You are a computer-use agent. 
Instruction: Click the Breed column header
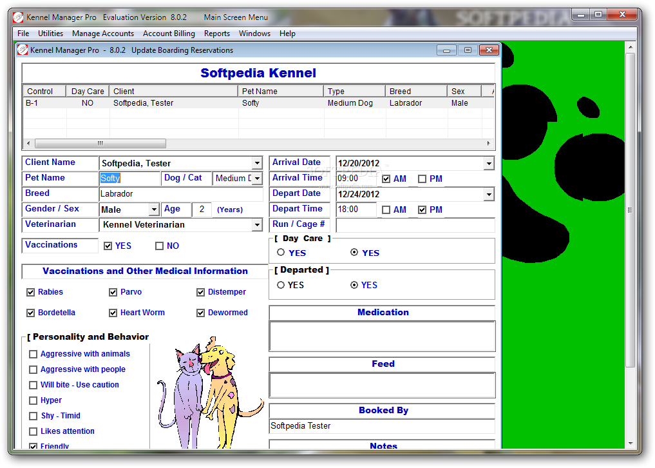(x=417, y=91)
